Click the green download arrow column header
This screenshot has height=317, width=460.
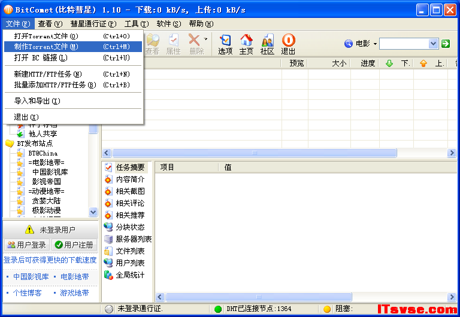coord(389,63)
